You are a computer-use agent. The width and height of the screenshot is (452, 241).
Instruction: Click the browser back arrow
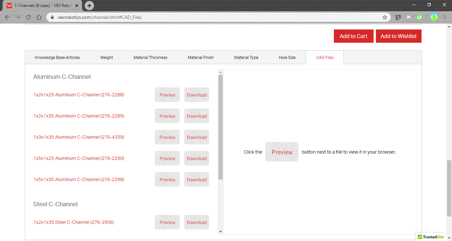pos(7,17)
